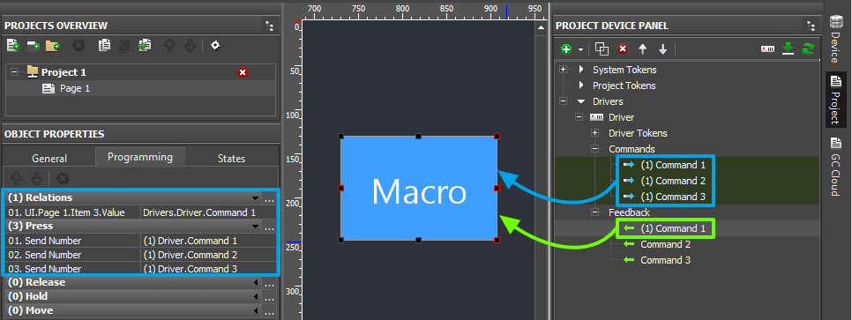This screenshot has width=852, height=320.
Task: Delete the selected item in Project Device Panel
Action: (x=623, y=49)
